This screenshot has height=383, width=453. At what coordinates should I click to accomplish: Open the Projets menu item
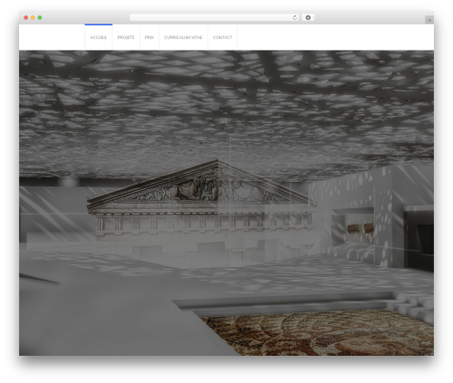coord(126,37)
